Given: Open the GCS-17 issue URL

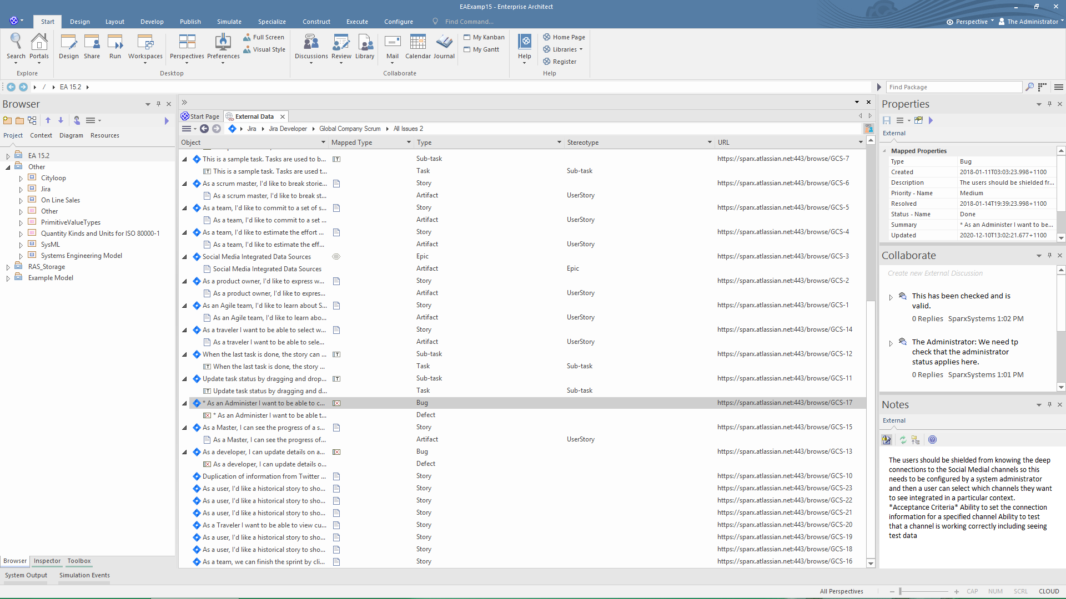Looking at the screenshot, I should [785, 403].
